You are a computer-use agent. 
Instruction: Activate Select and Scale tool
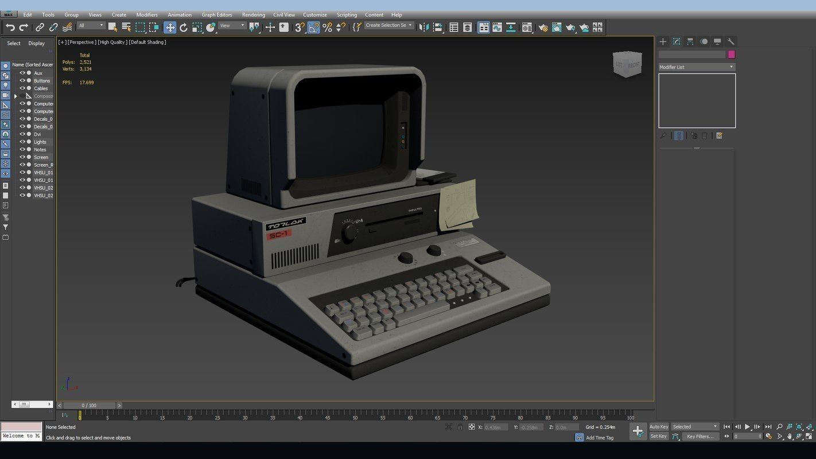coord(197,27)
